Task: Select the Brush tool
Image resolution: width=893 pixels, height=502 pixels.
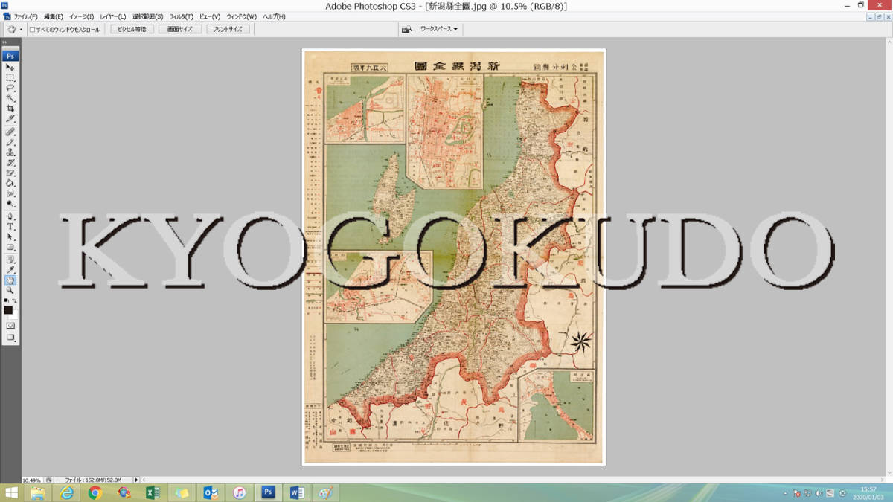Action: click(x=10, y=142)
